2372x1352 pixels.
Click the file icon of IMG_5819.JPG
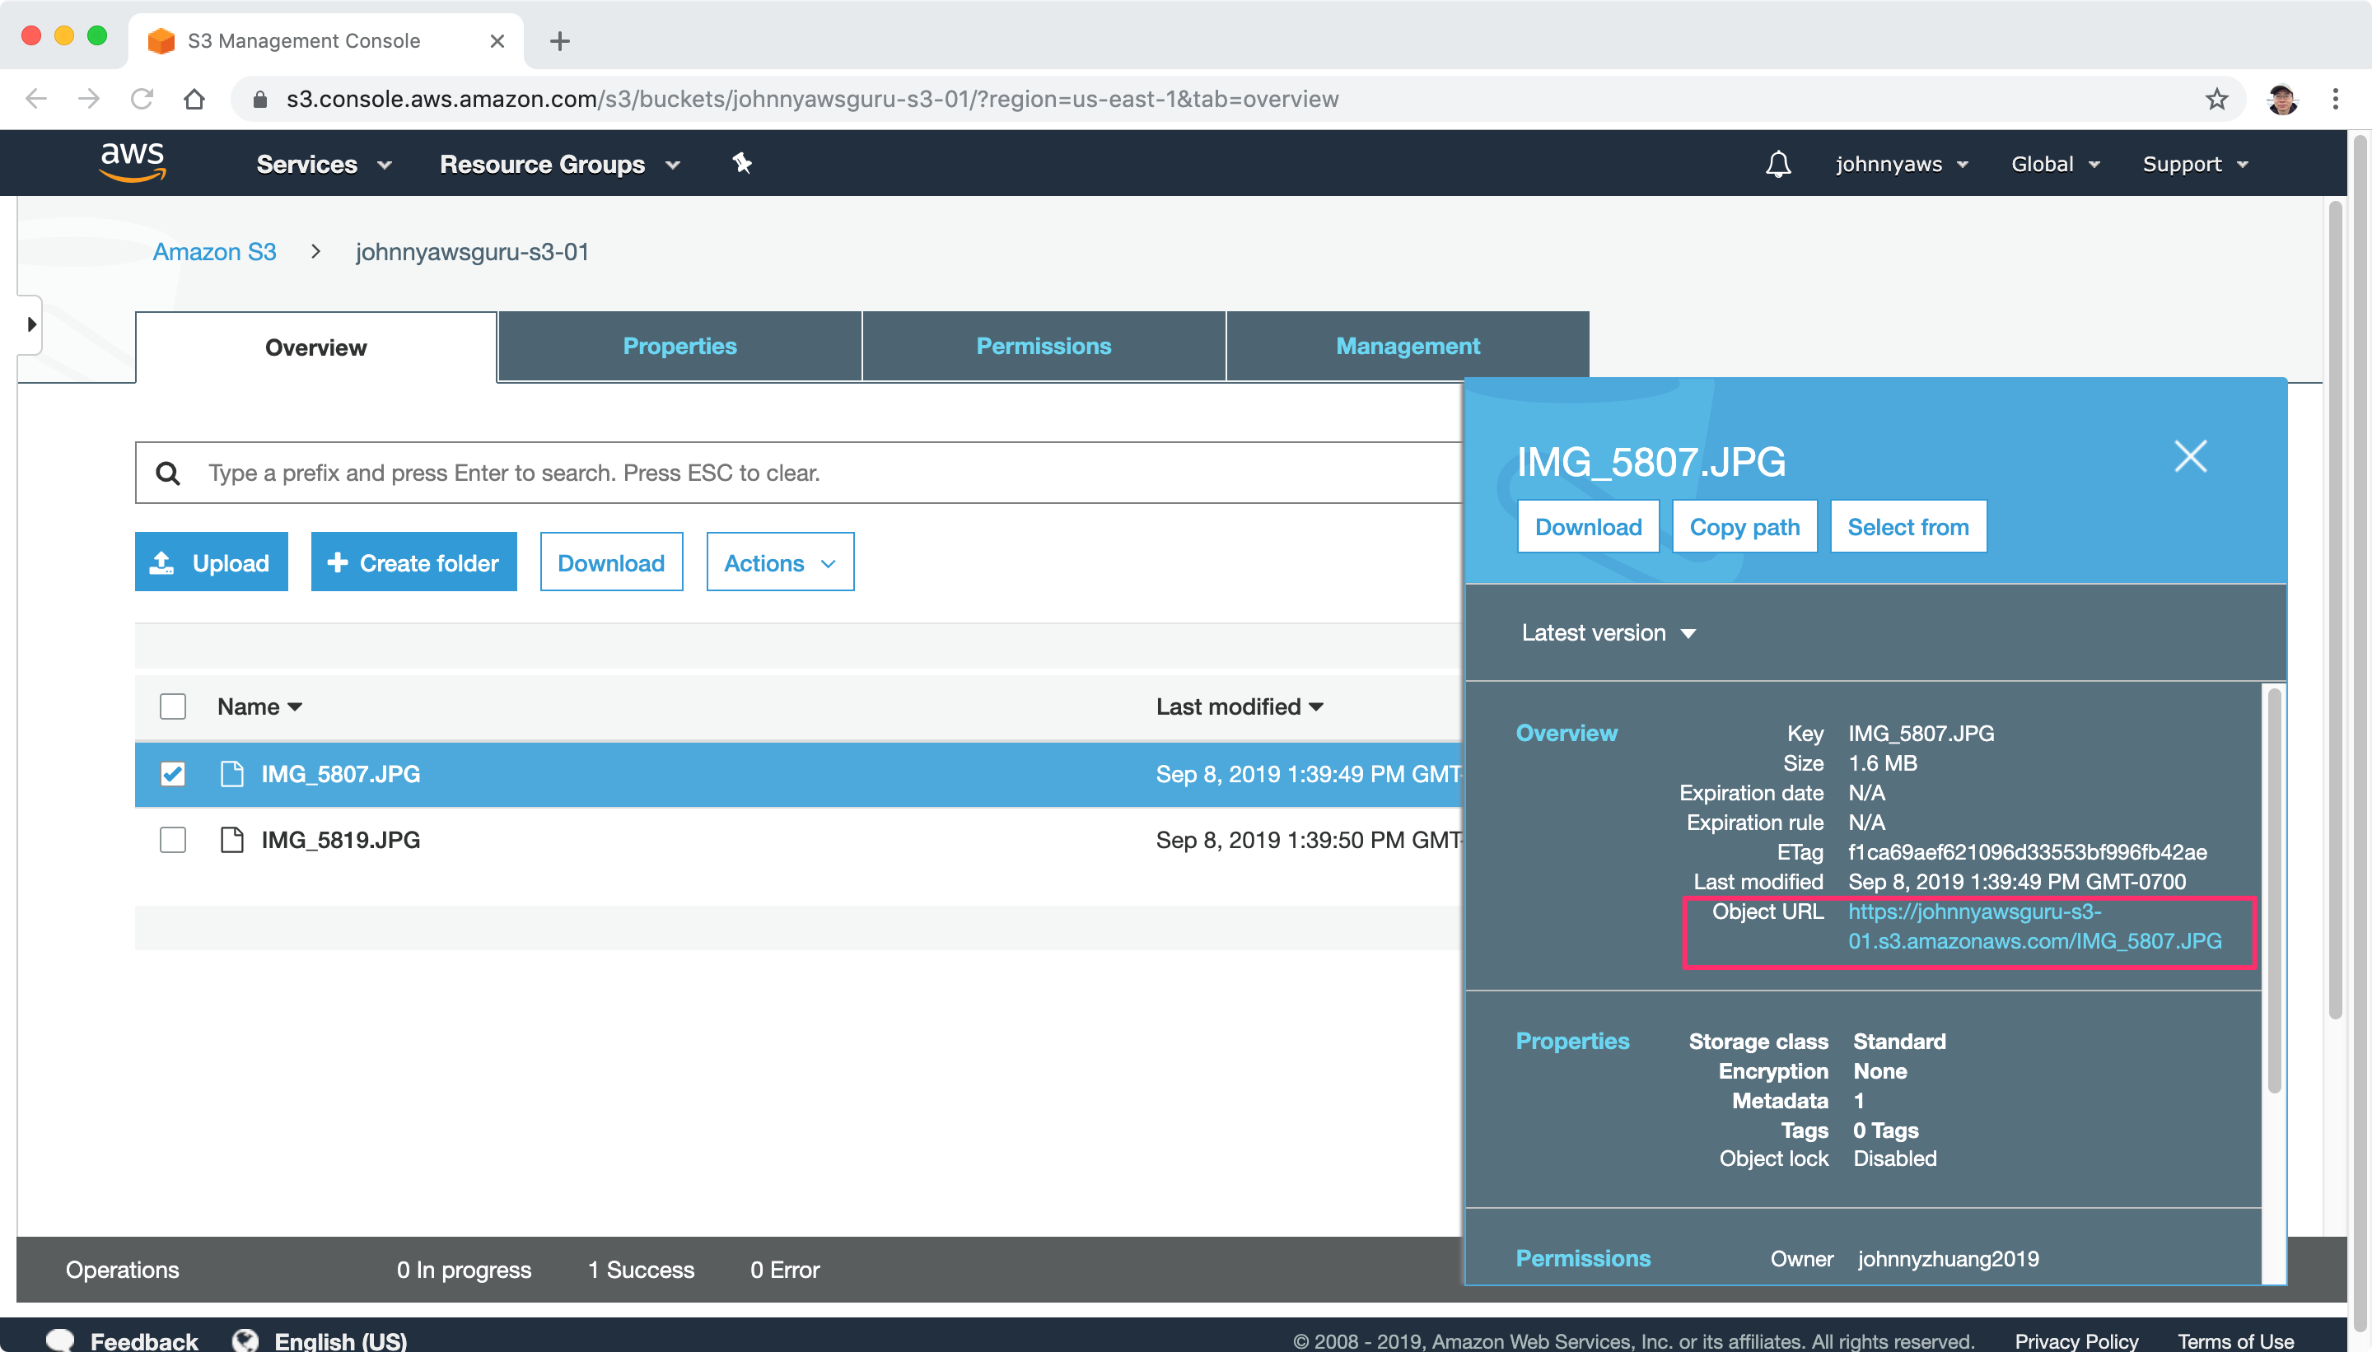click(231, 839)
